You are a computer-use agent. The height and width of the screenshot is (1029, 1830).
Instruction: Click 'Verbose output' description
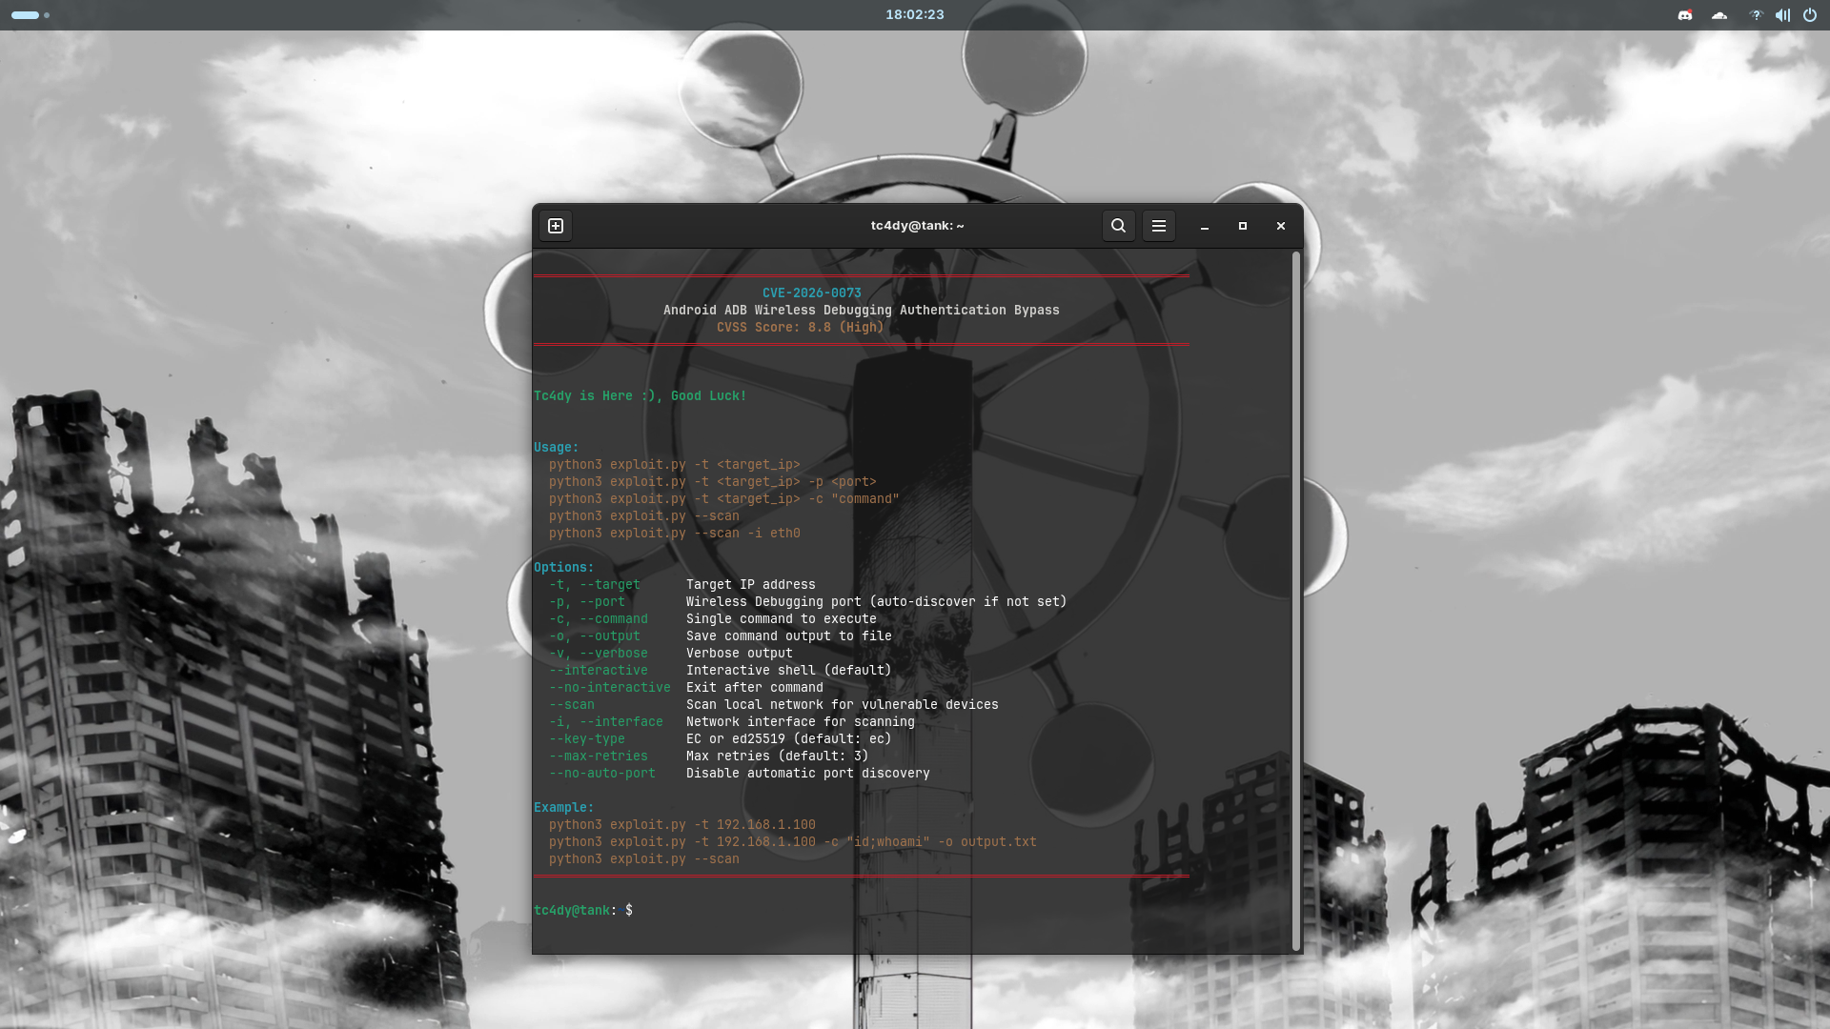click(x=739, y=654)
